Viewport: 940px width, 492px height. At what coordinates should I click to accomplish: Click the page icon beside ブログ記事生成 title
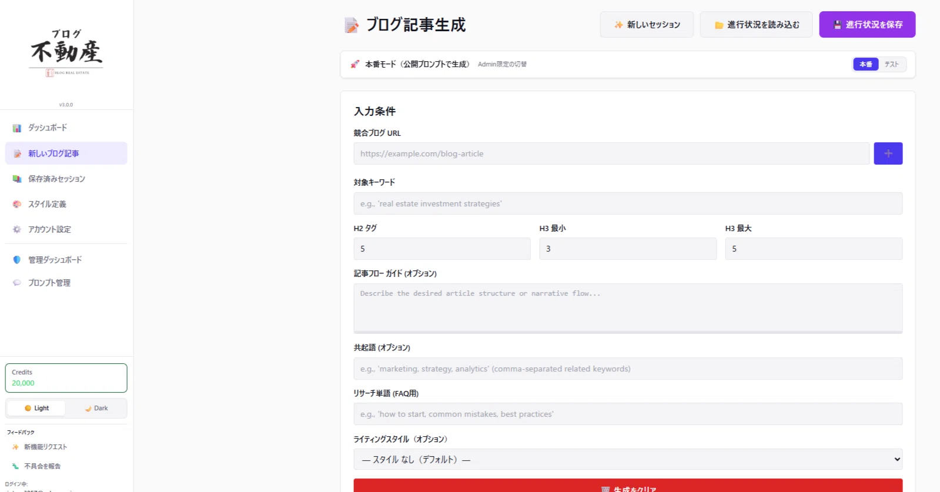[352, 25]
